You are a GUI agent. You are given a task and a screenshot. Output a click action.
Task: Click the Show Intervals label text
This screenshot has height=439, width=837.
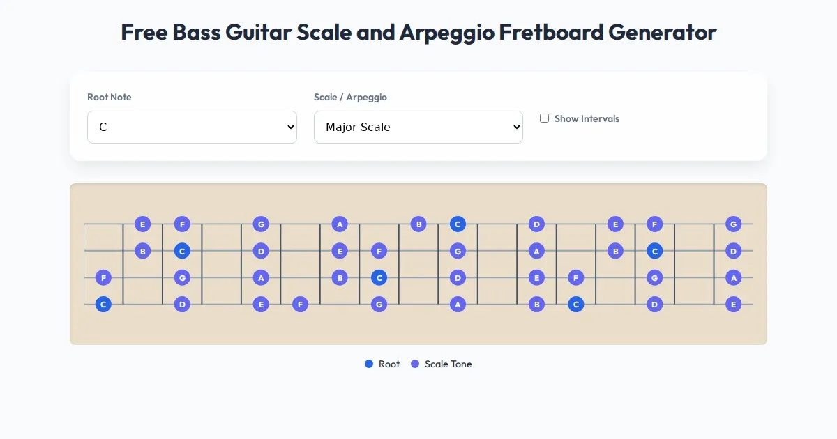(x=587, y=118)
